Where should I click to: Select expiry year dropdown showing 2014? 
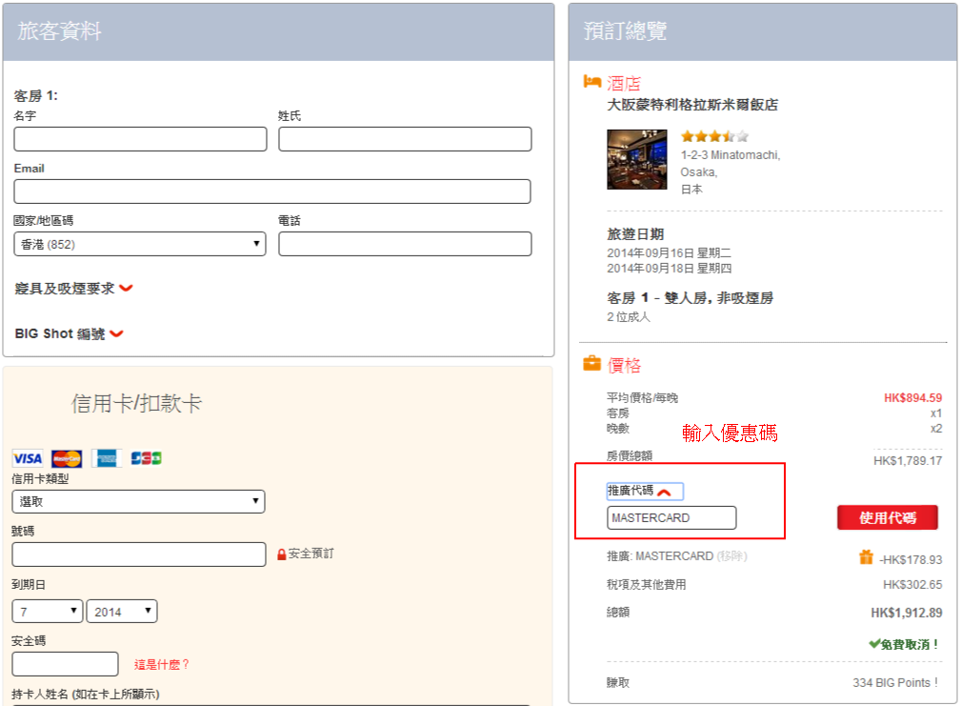coord(121,612)
